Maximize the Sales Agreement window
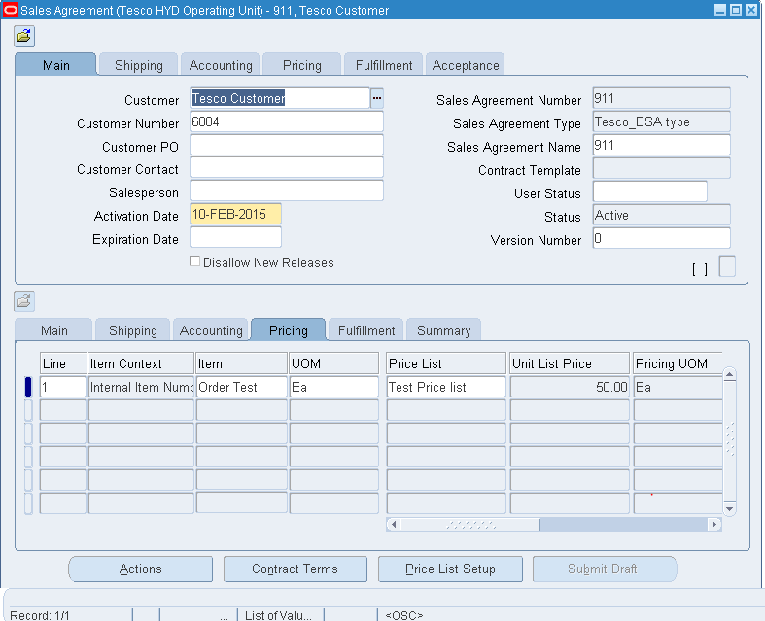 736,10
